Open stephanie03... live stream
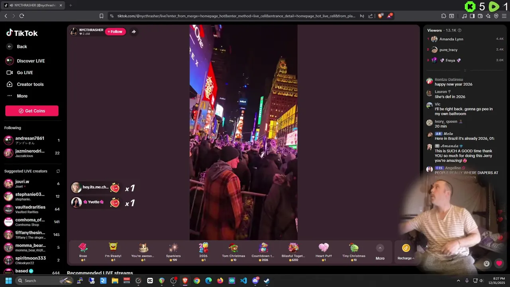 32,197
